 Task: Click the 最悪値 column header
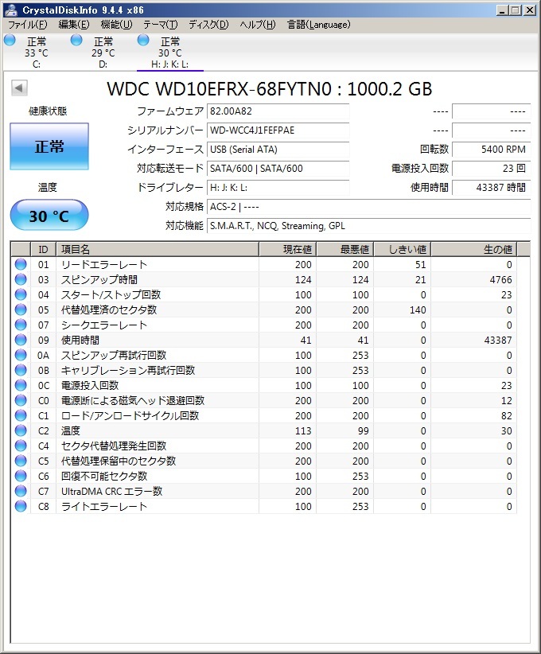345,249
